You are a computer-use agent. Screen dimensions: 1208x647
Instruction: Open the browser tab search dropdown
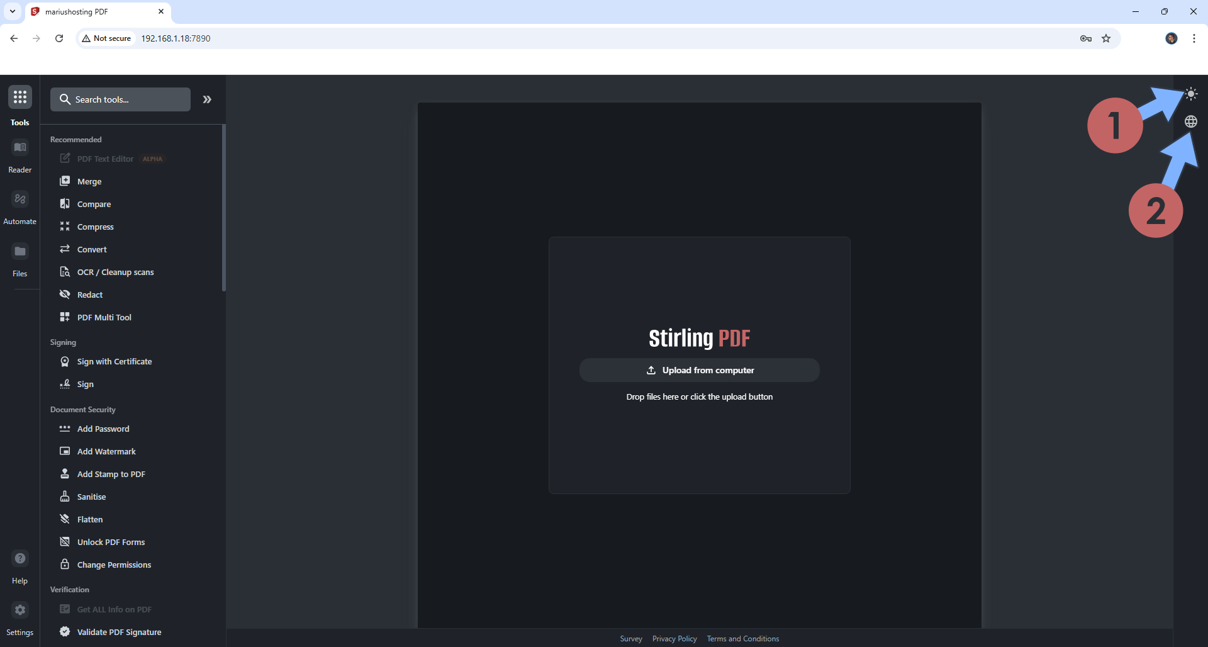click(12, 11)
